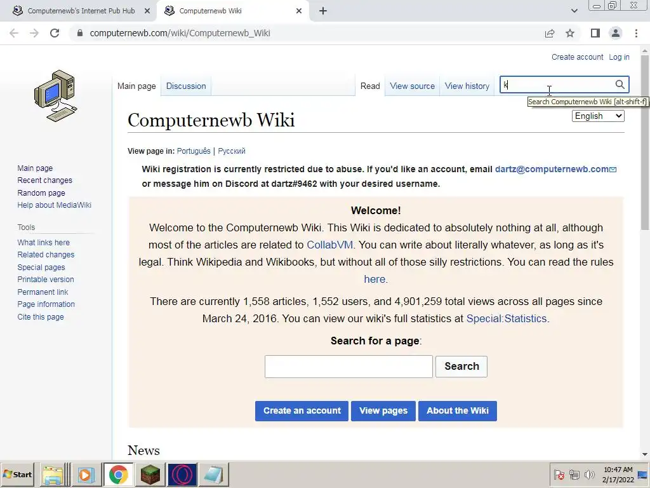Click the browser address bar URL
The image size is (650, 488).
180,33
